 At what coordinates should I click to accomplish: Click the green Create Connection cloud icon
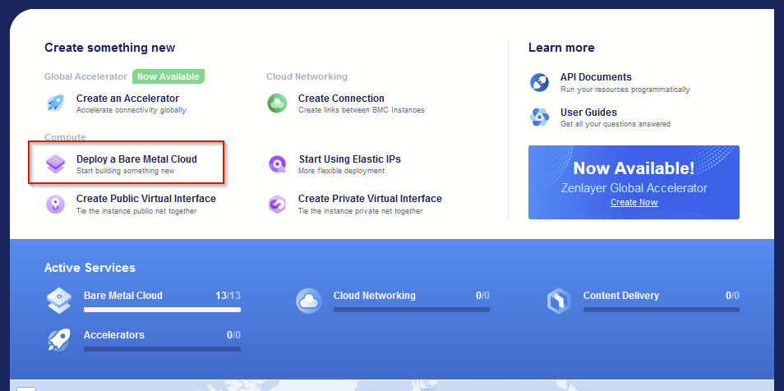(x=277, y=103)
